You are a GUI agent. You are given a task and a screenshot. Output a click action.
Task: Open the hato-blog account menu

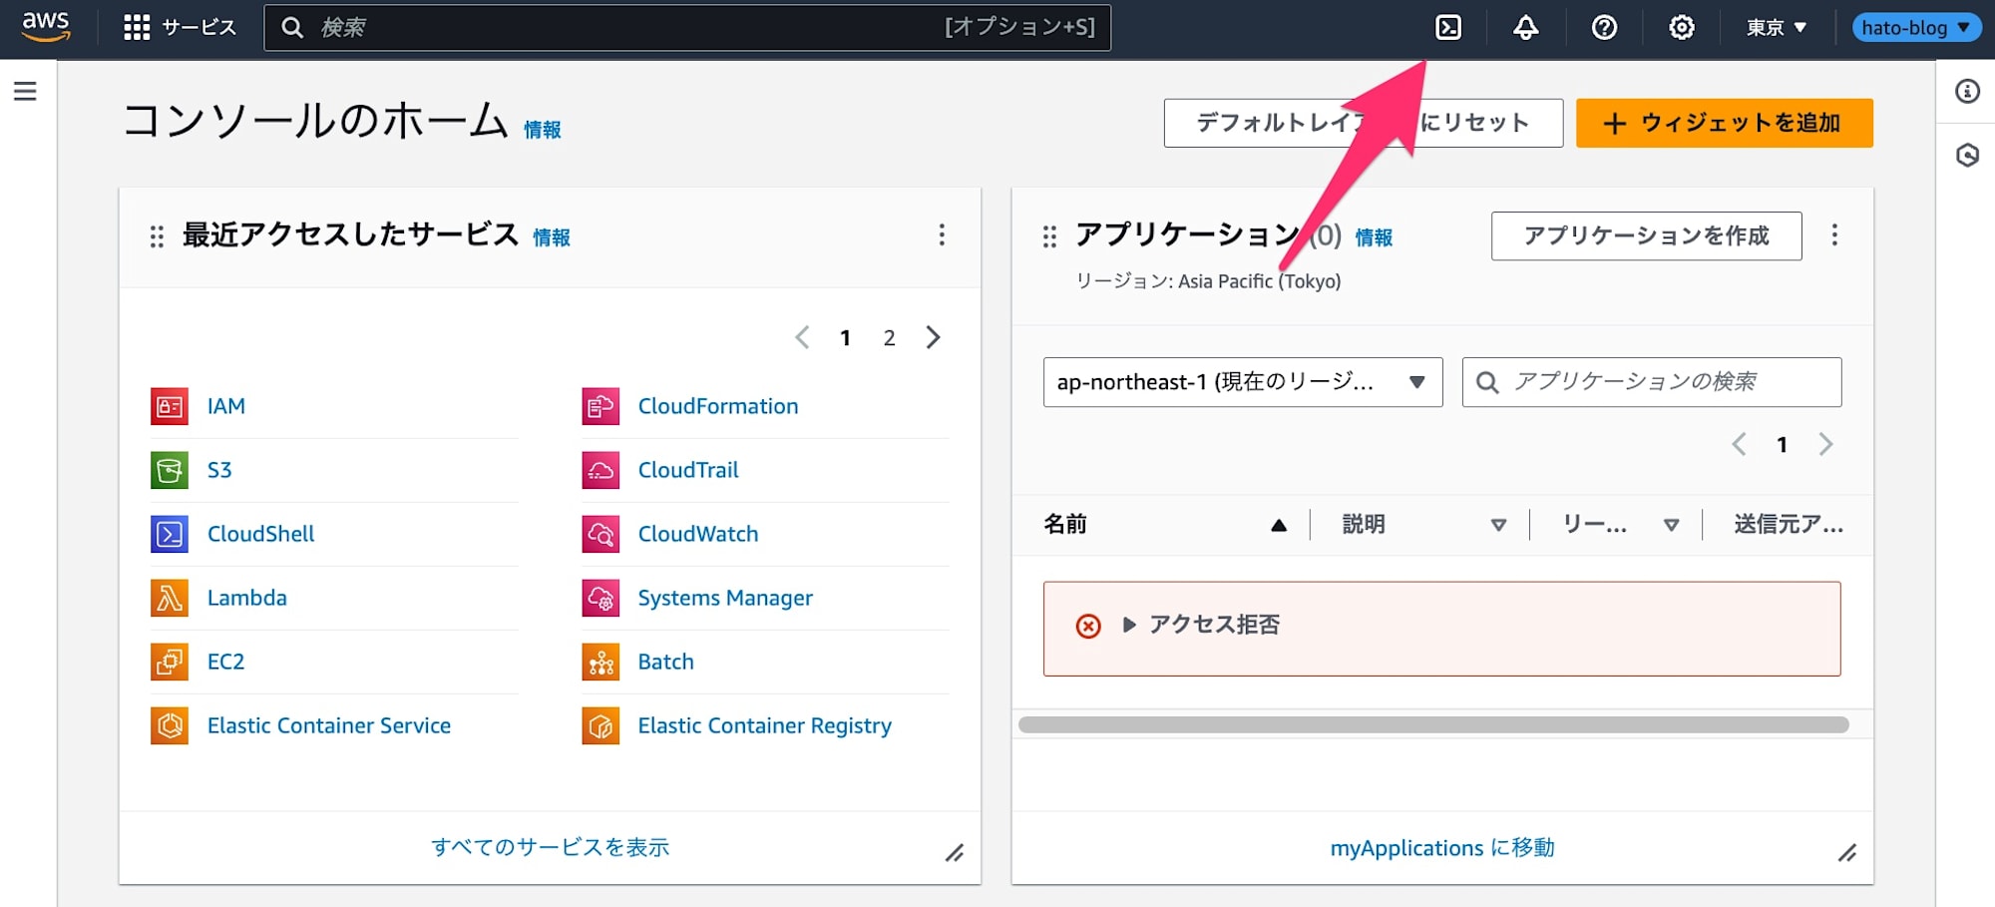[1916, 27]
